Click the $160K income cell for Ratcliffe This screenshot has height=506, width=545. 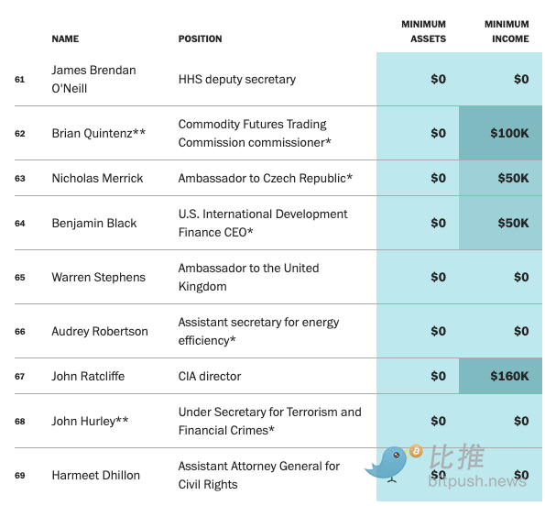pos(500,376)
